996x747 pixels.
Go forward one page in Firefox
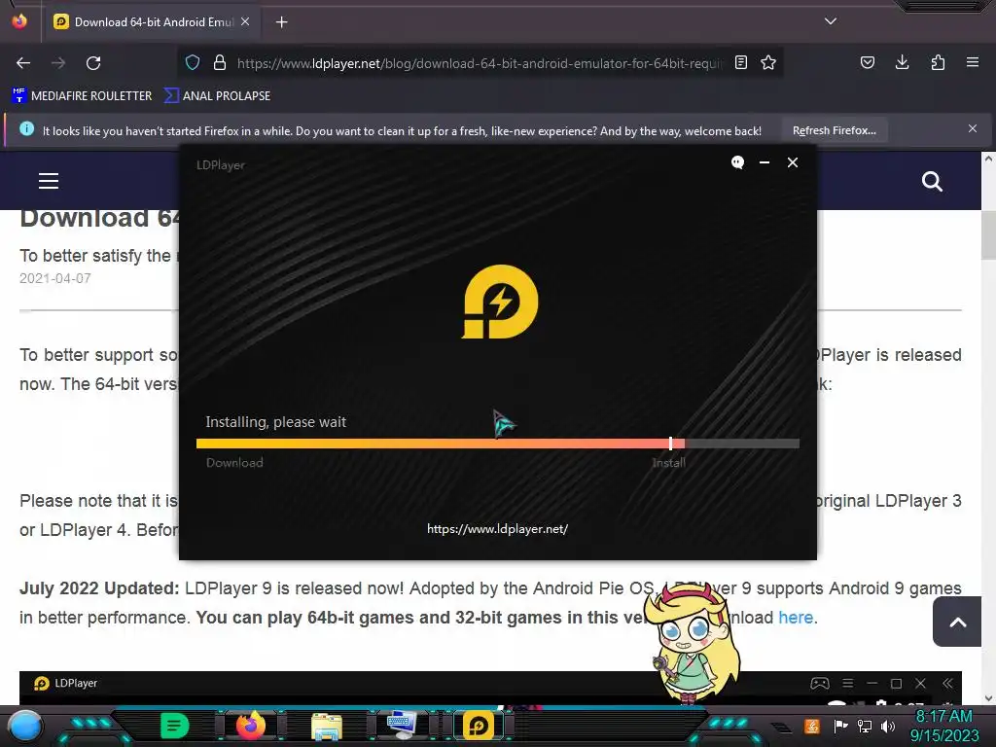click(x=58, y=63)
